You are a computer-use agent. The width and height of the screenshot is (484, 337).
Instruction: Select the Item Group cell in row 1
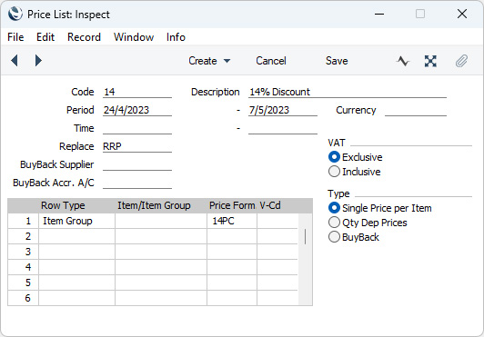(76, 221)
